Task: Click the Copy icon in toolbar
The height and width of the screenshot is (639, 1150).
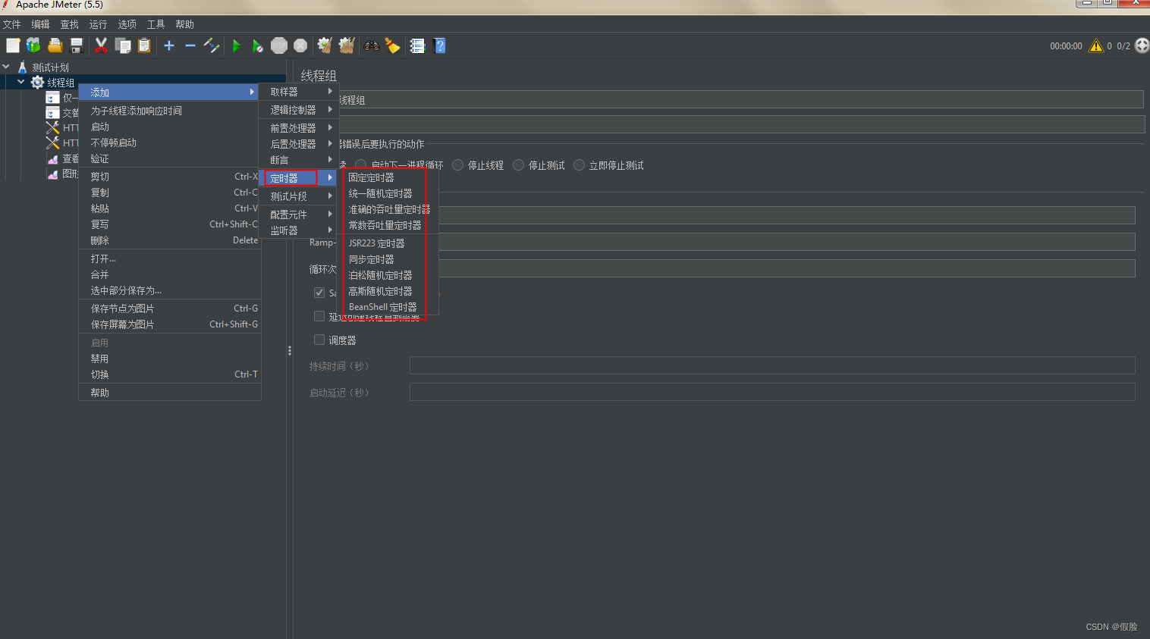Action: (x=123, y=45)
